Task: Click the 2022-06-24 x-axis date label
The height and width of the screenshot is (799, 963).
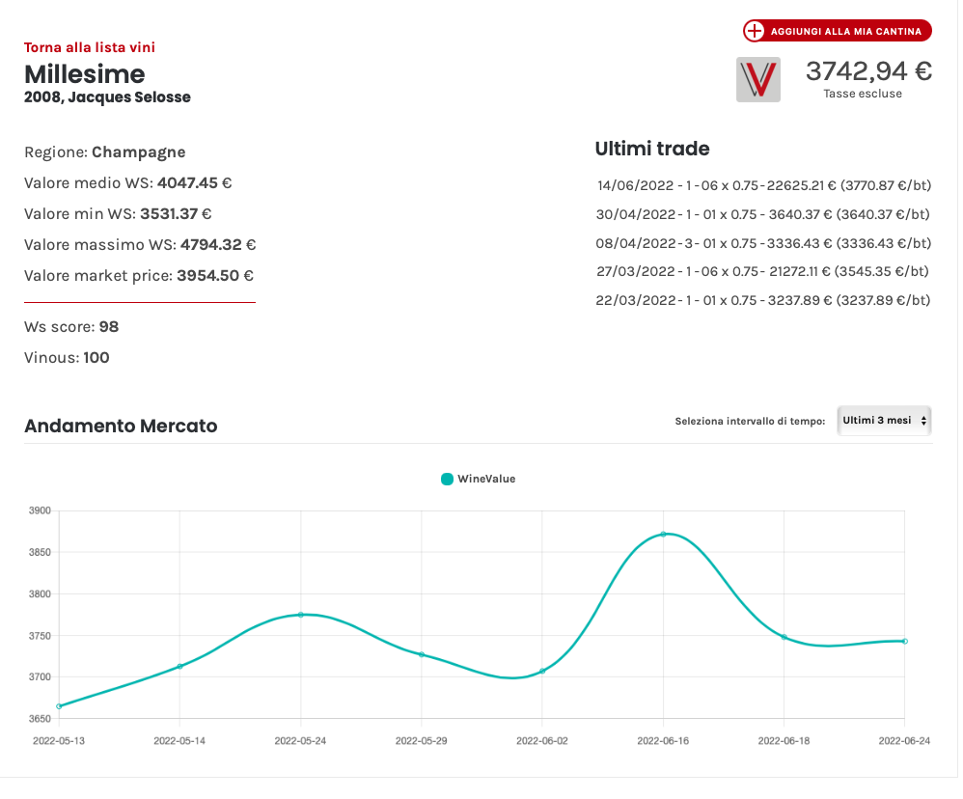Action: [905, 741]
